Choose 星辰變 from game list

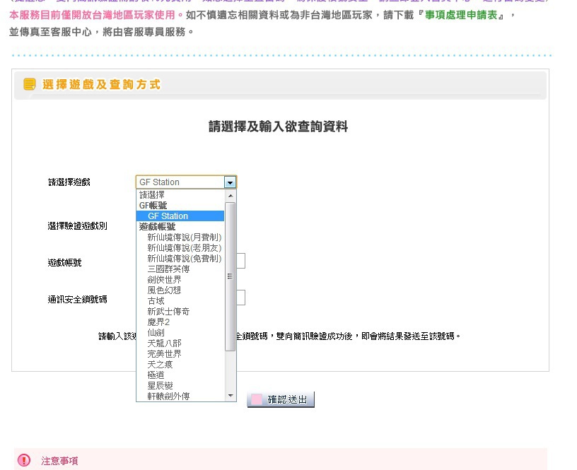(x=180, y=386)
